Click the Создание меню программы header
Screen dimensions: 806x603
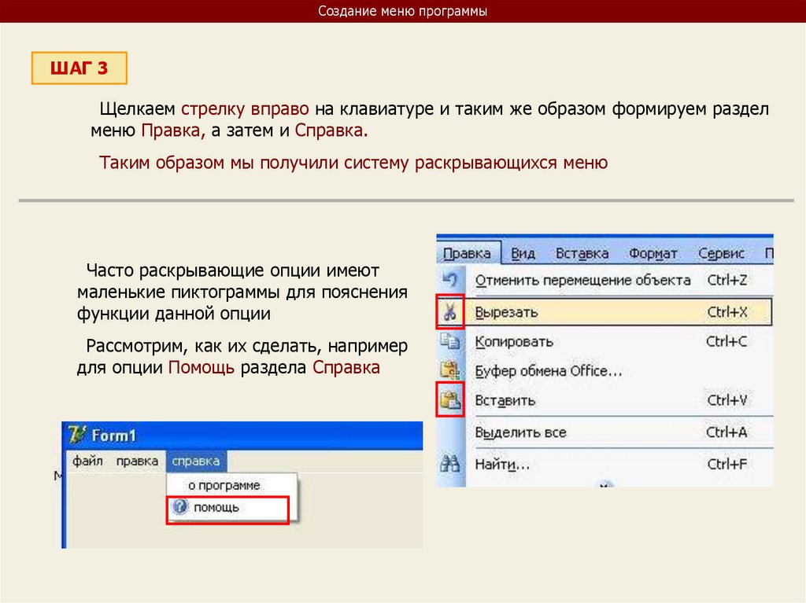(x=402, y=11)
